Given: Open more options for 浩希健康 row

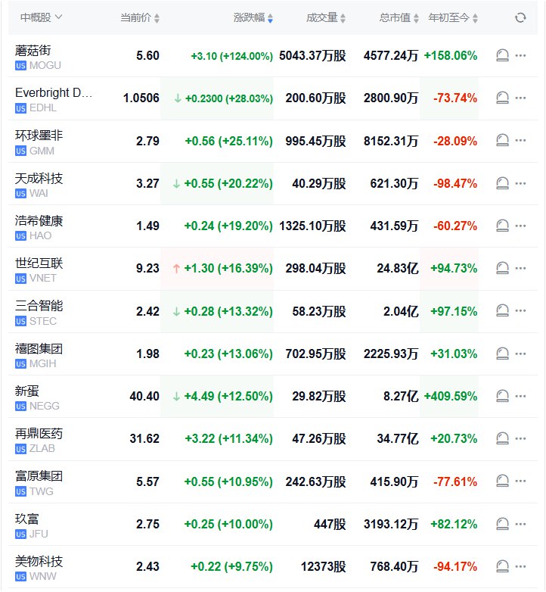Looking at the screenshot, I should click(520, 226).
